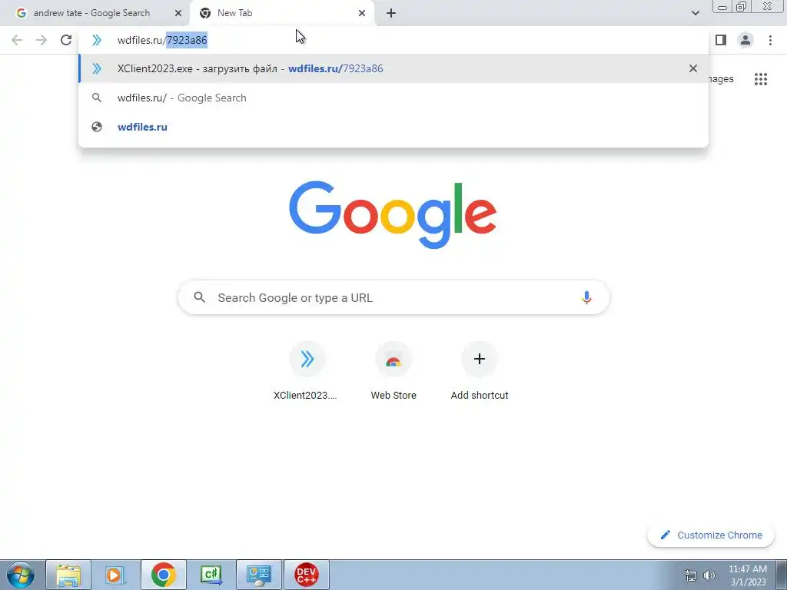787x590 pixels.
Task: Select the XClient2023.exe wdfiles.ru/7923a86 suggestion
Action: (393, 68)
